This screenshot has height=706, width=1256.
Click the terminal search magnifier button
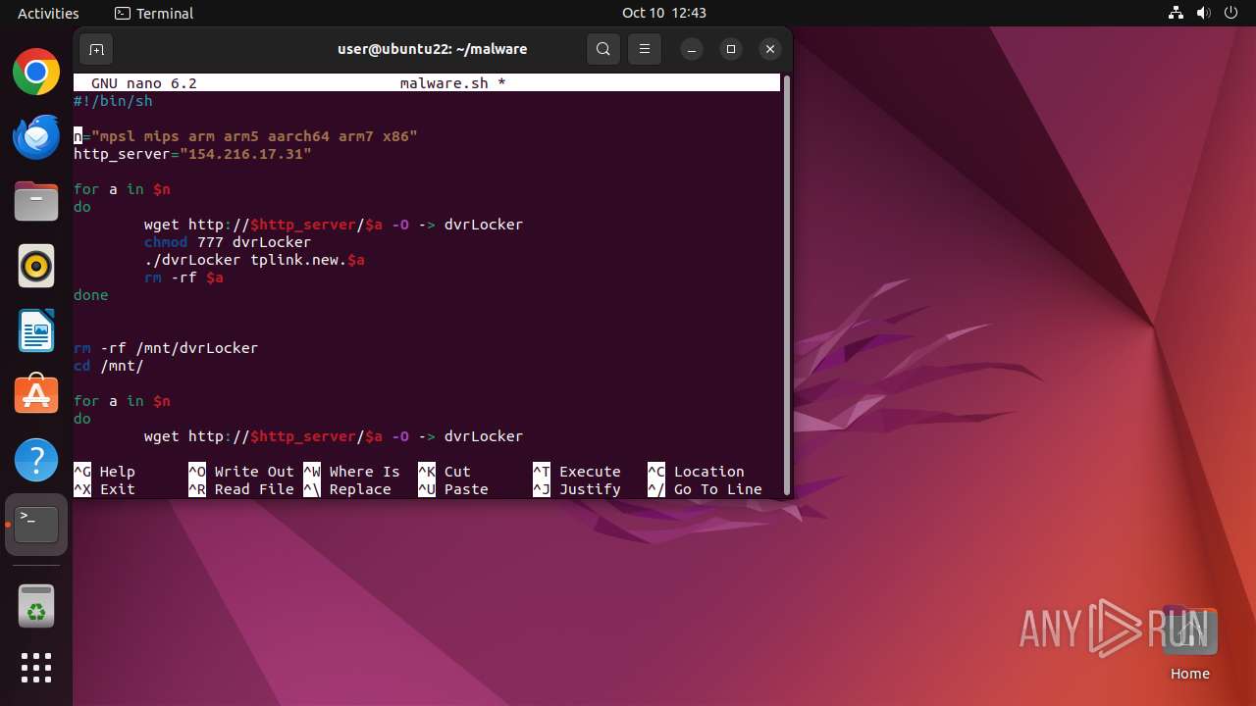point(603,49)
